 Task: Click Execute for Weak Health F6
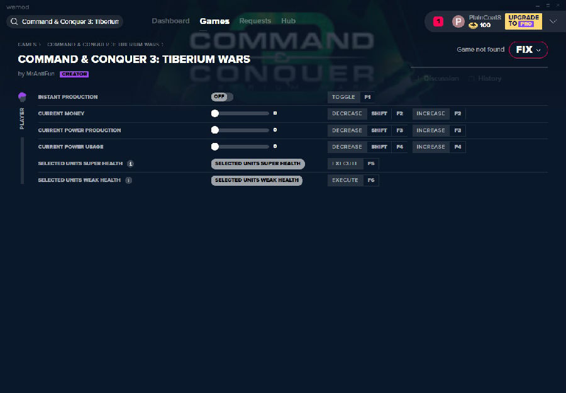(345, 180)
